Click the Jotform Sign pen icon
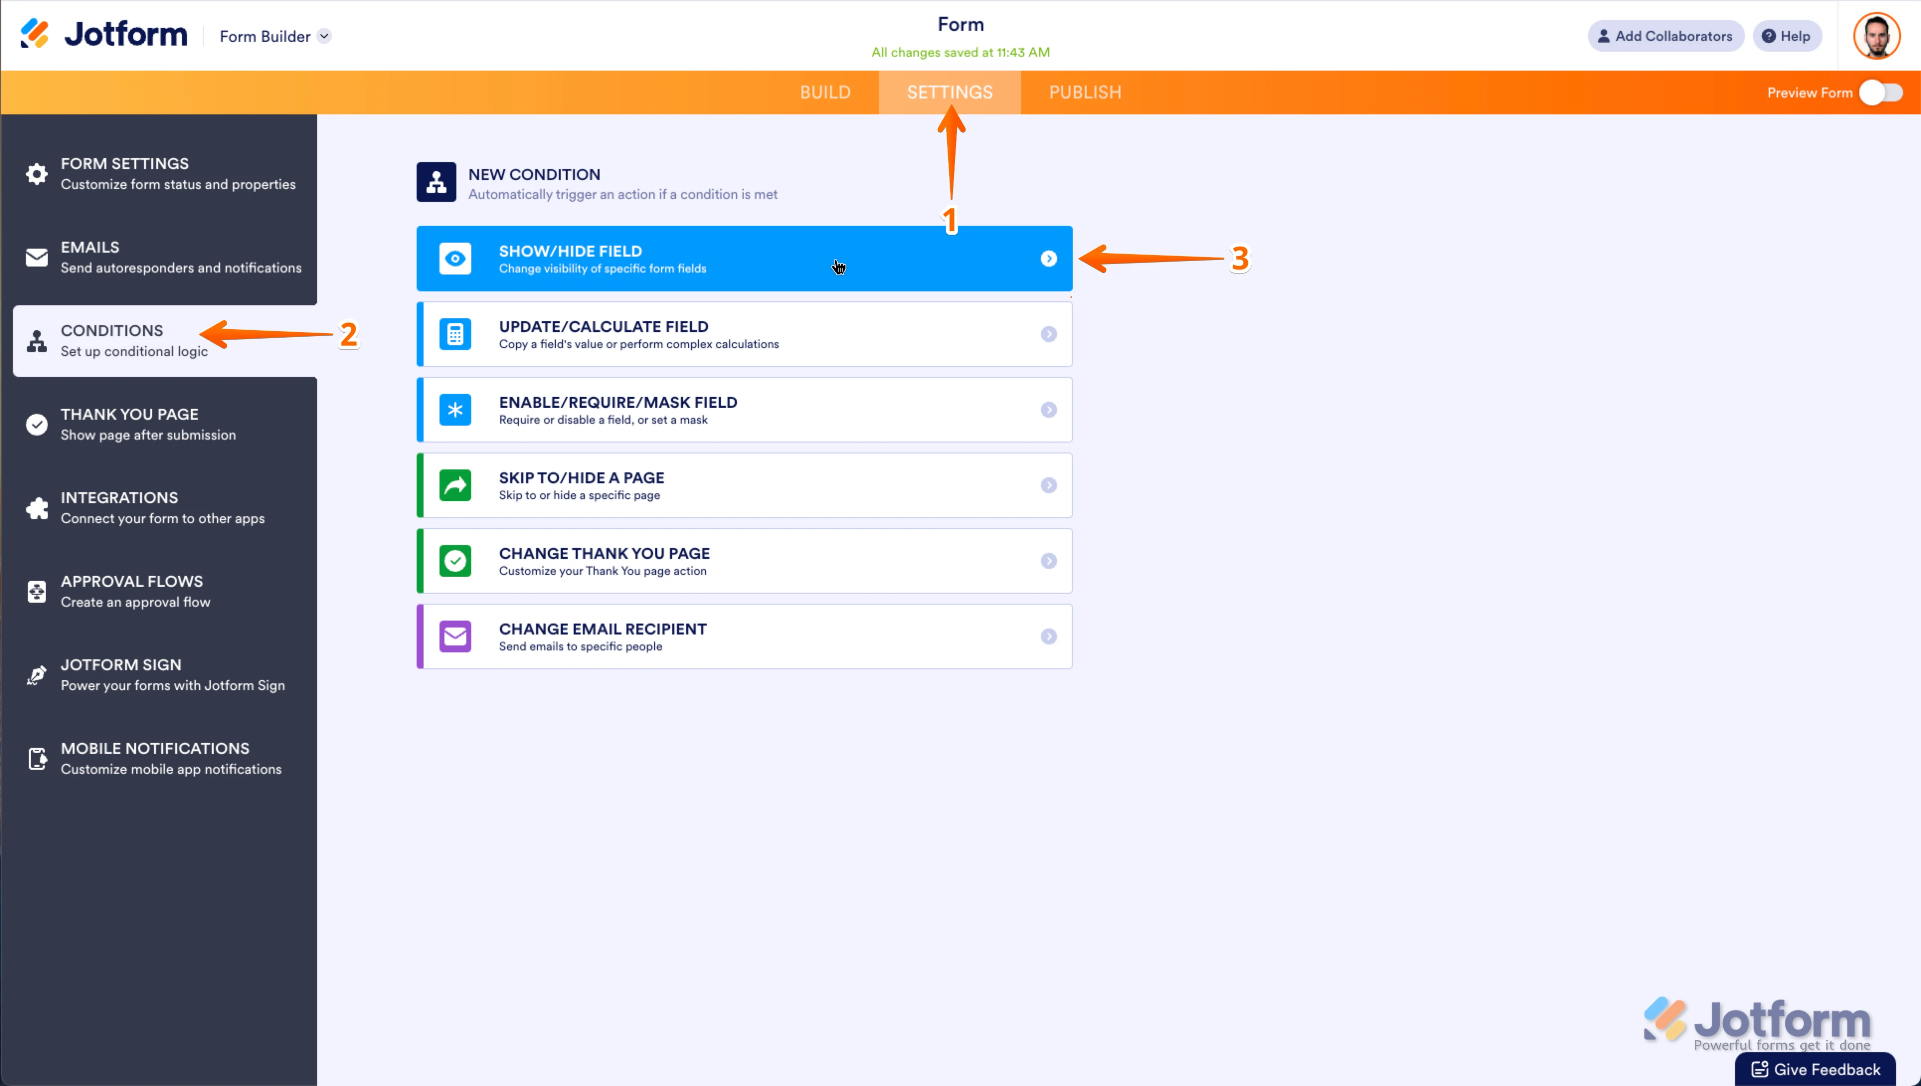This screenshot has width=1921, height=1086. [37, 675]
